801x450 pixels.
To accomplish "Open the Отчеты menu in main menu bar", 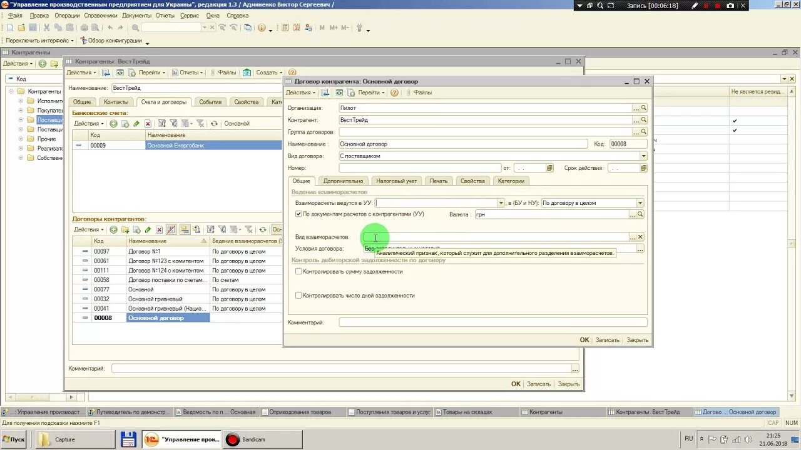I will (165, 15).
